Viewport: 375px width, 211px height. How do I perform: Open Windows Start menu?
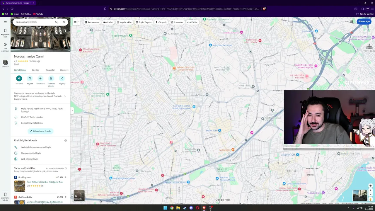point(165,208)
